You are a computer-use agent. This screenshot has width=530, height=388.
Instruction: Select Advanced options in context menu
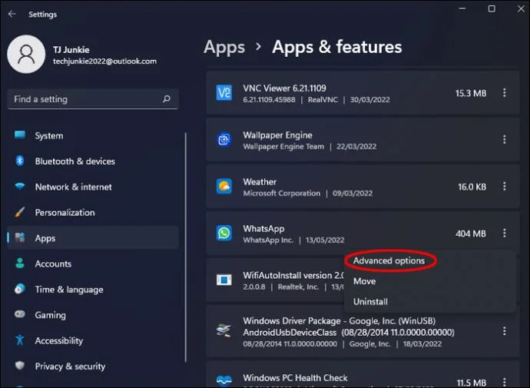(389, 260)
